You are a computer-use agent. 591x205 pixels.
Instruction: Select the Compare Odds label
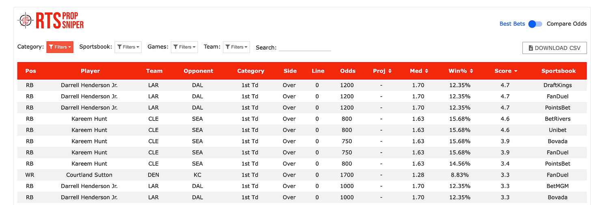click(x=567, y=24)
